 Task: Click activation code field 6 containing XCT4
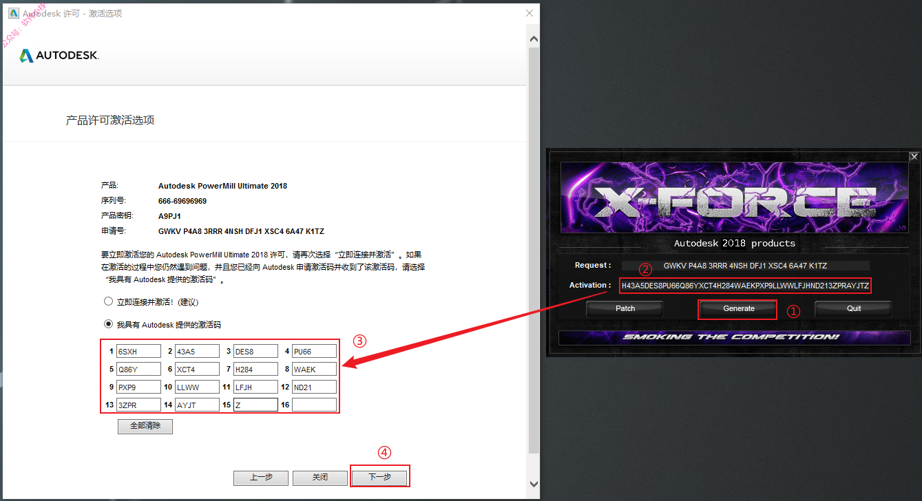(x=197, y=369)
